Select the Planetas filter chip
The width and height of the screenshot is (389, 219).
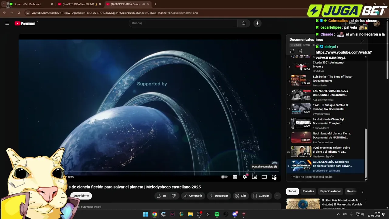pos(308,191)
